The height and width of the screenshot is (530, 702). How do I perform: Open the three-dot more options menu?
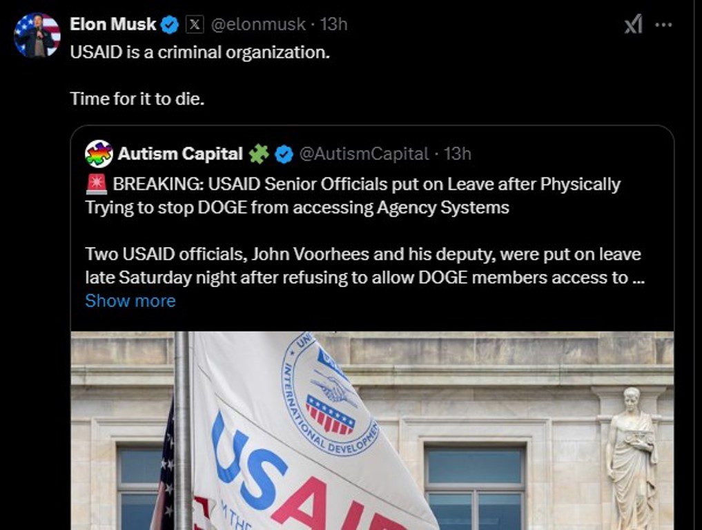[663, 25]
